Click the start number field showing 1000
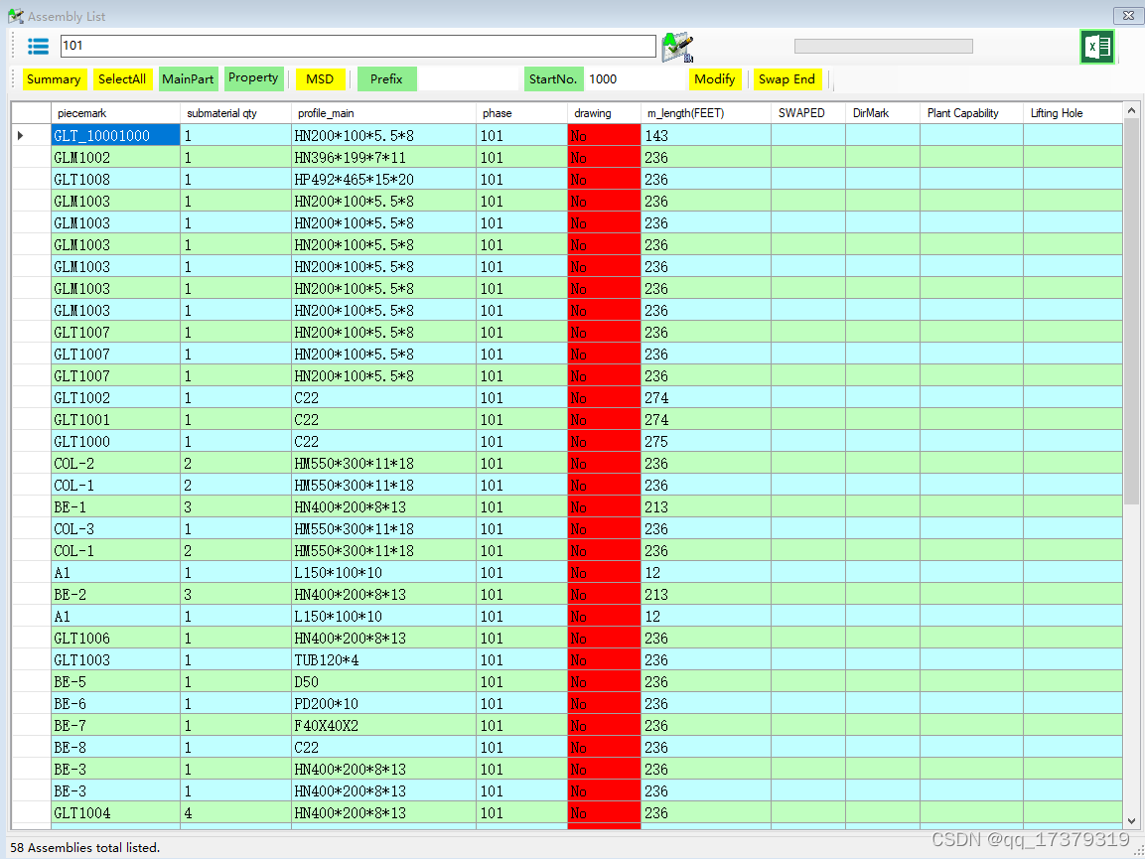Viewport: 1145px width, 859px height. click(x=634, y=78)
